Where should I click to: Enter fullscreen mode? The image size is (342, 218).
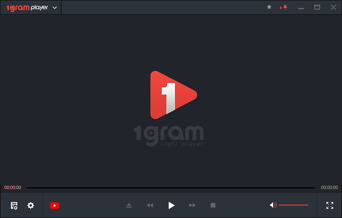pos(330,205)
